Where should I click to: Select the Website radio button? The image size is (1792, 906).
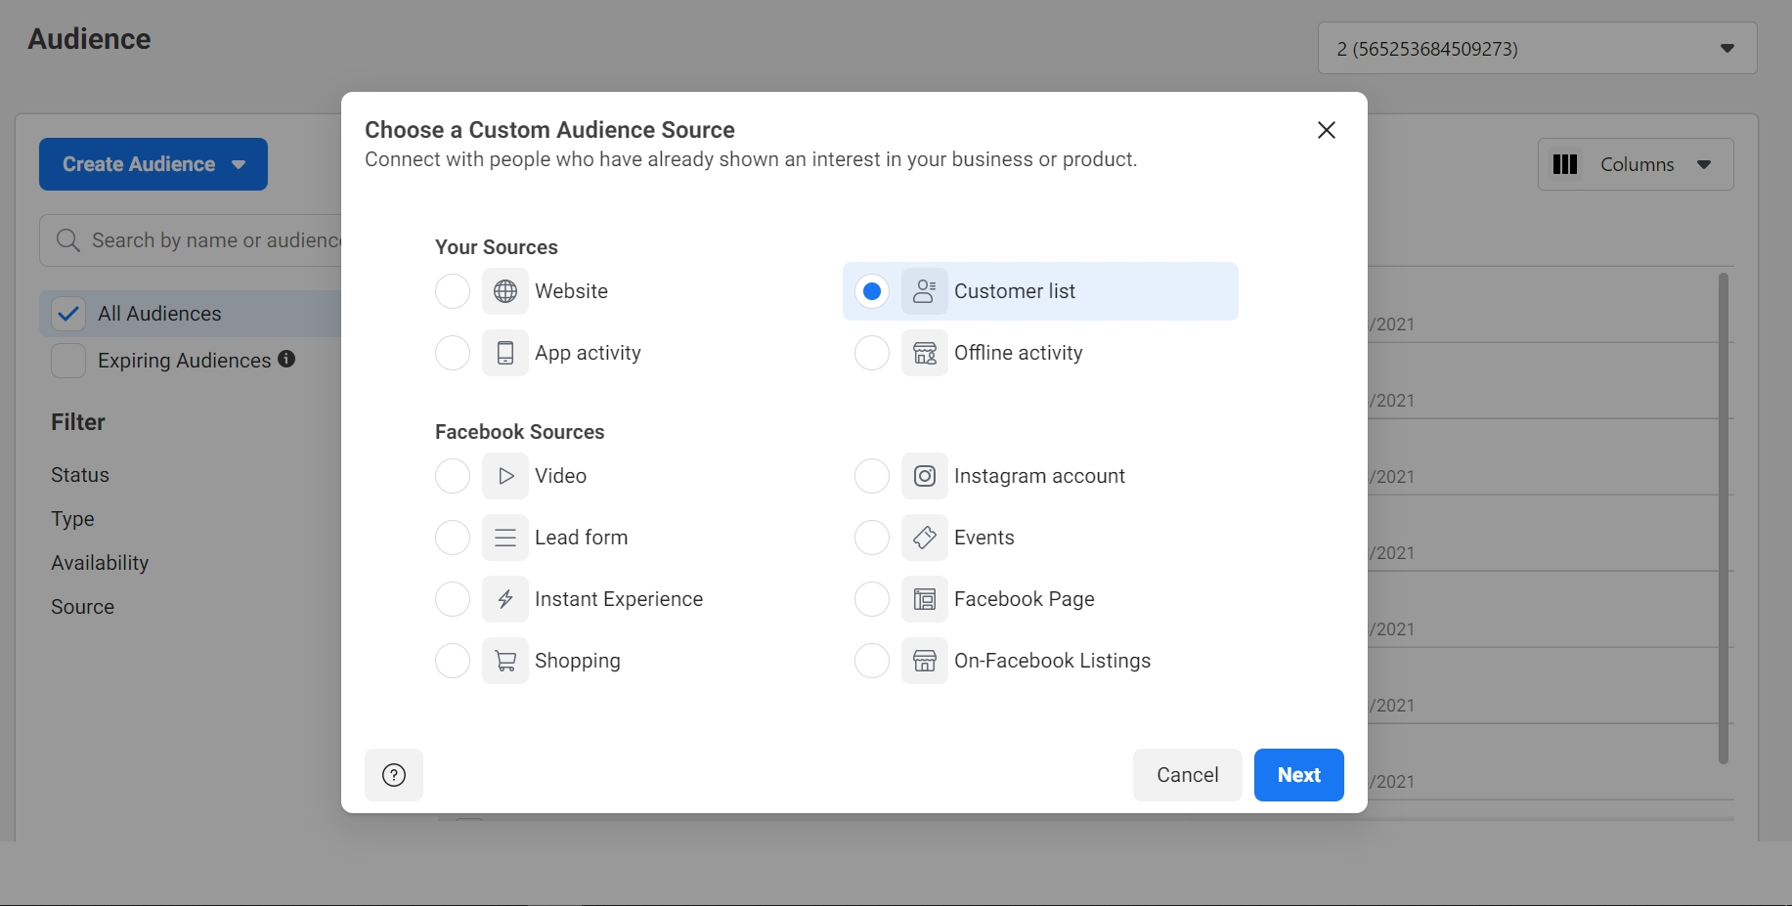[x=453, y=291]
